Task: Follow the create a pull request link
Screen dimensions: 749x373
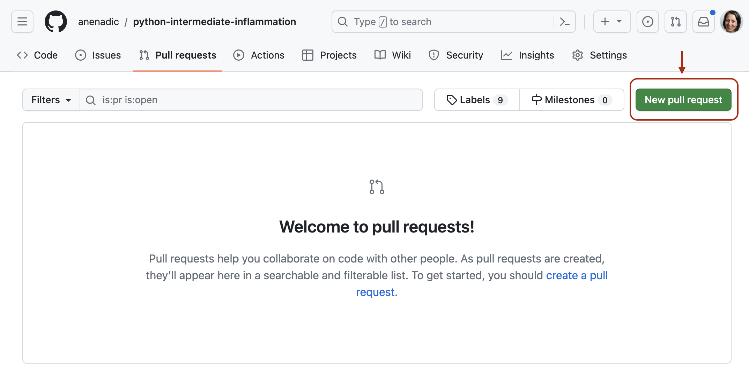Action: click(577, 275)
